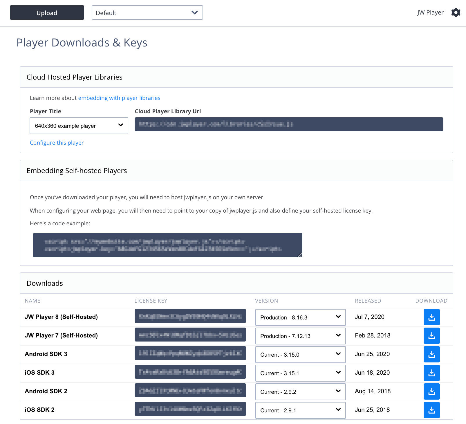Click the RELEASED column header
The image size is (466, 424).
point(368,301)
